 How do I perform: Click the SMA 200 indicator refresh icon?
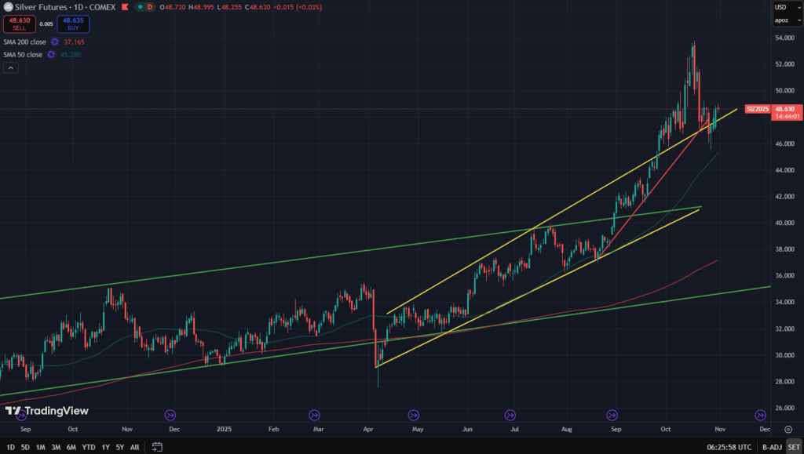tap(55, 42)
